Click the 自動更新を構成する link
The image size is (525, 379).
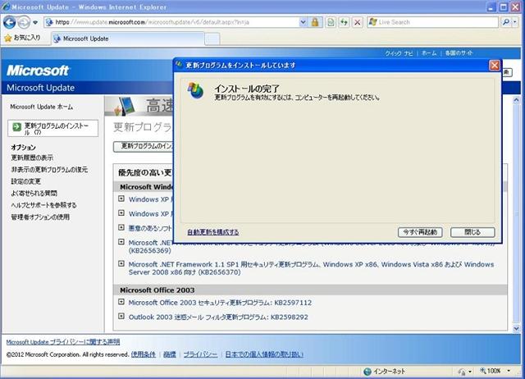point(213,232)
